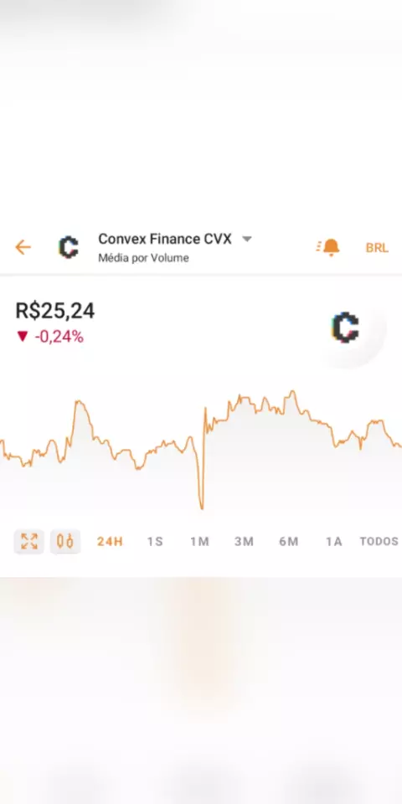
Task: Switch currency via BRL button
Action: 377,248
